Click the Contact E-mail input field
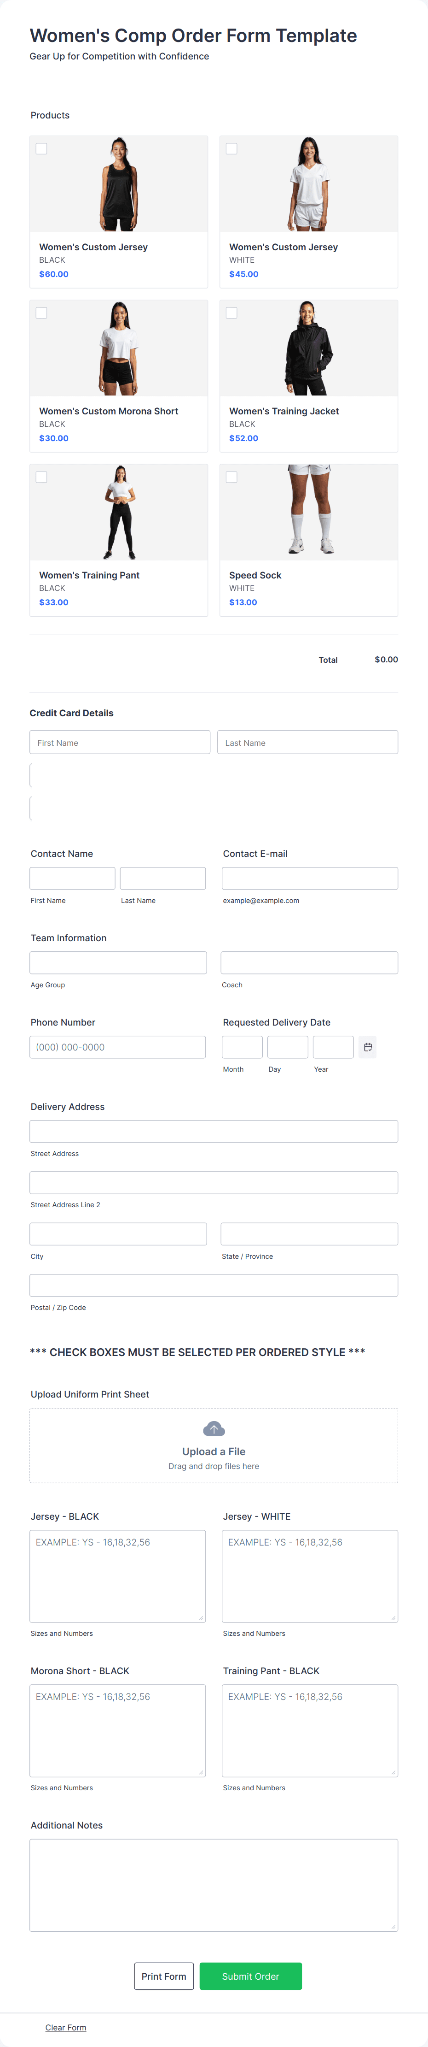Screen dimensions: 428x2047 coord(309,877)
